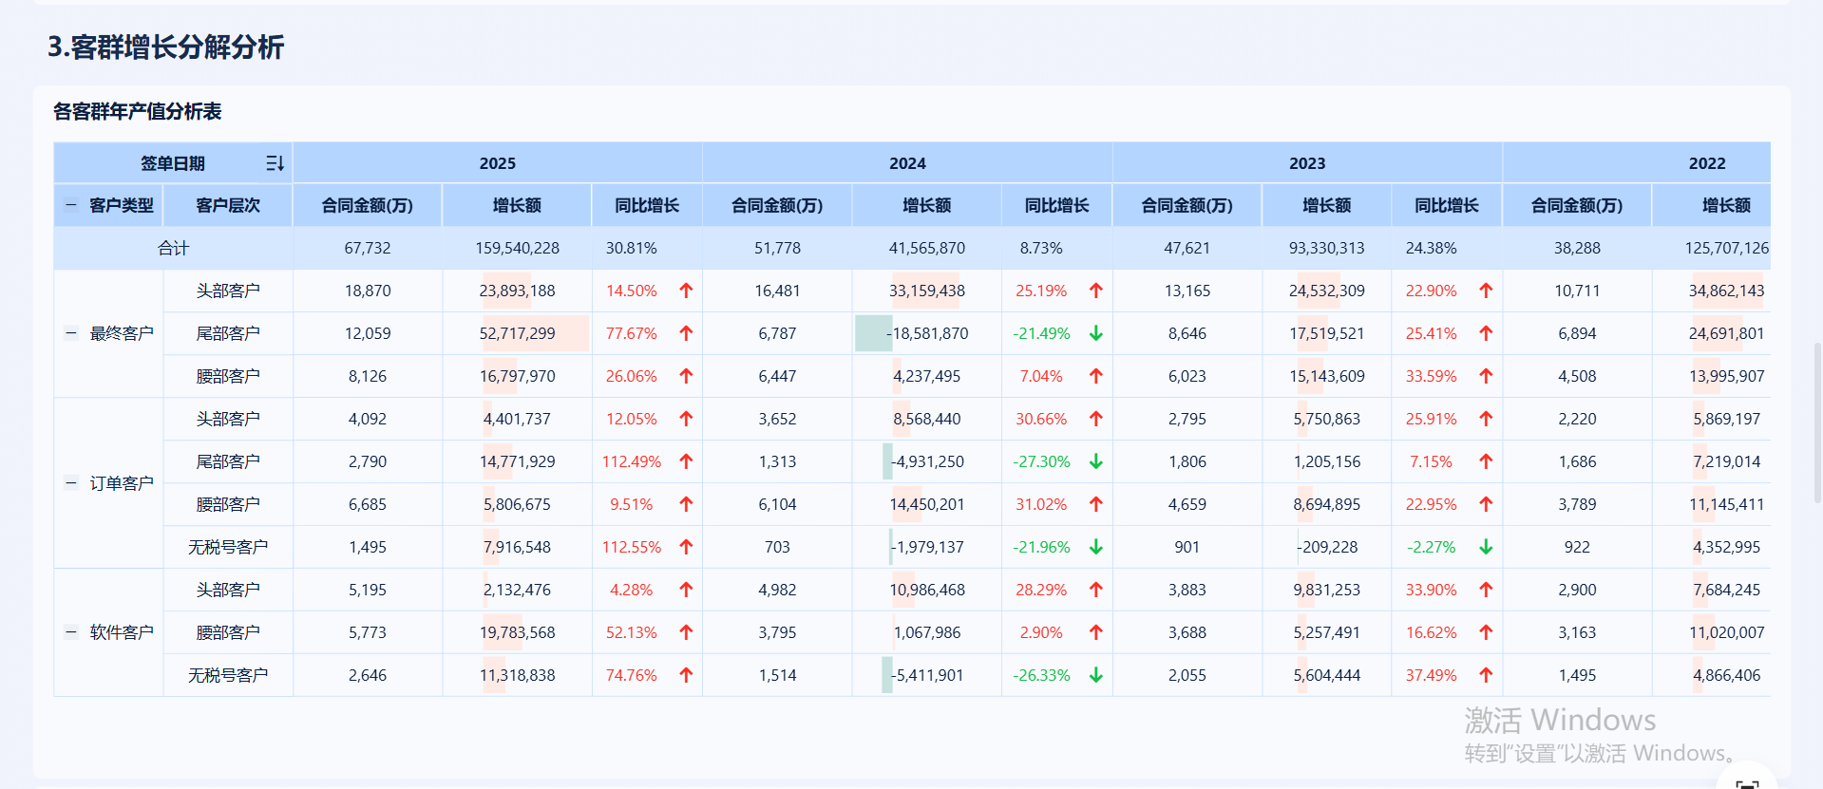Click the sort icon beside 签单日期

click(275, 163)
